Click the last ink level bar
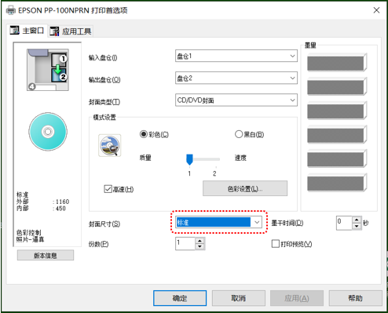The width and height of the screenshot is (388, 313). pyautogui.click(x=337, y=183)
